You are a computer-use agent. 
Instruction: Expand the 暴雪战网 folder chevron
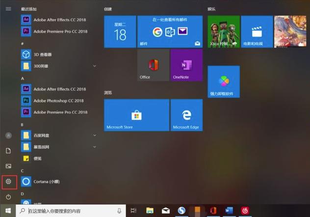(x=94, y=146)
